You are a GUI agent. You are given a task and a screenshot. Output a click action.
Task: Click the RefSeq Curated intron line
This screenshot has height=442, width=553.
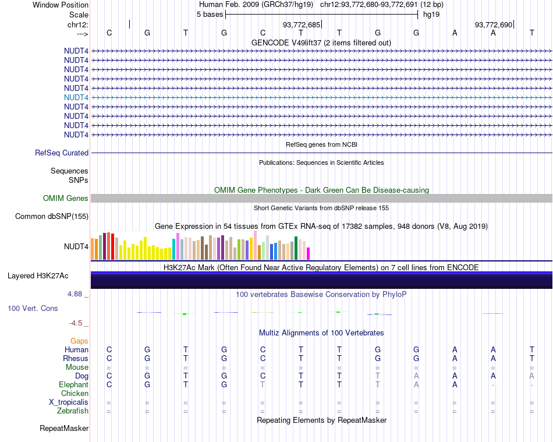(322, 153)
